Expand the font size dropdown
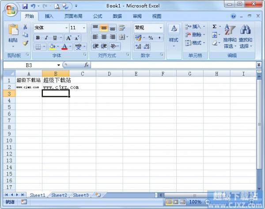The image size is (265, 209). 84,28
